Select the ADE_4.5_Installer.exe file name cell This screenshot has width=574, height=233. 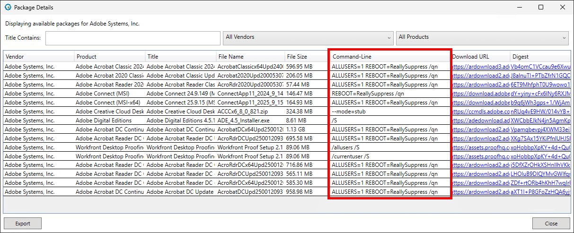(x=250, y=121)
